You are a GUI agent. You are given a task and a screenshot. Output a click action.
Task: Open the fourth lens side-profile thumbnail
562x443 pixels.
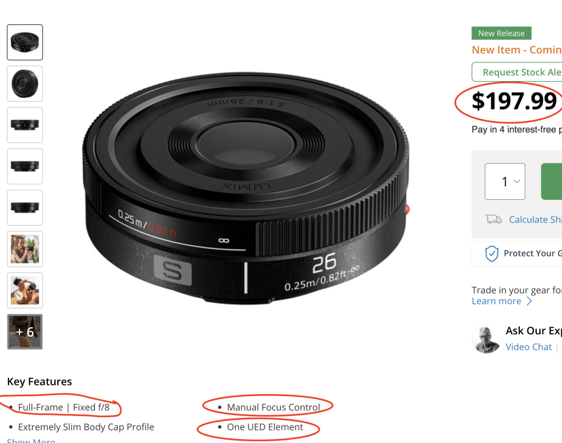click(25, 166)
